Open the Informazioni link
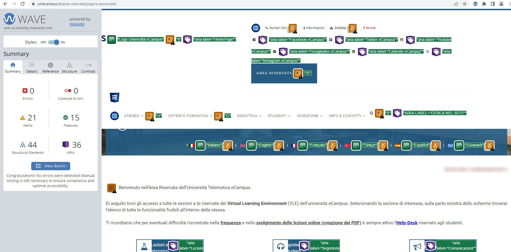Screen dimensions: 511x252 (314, 28)
